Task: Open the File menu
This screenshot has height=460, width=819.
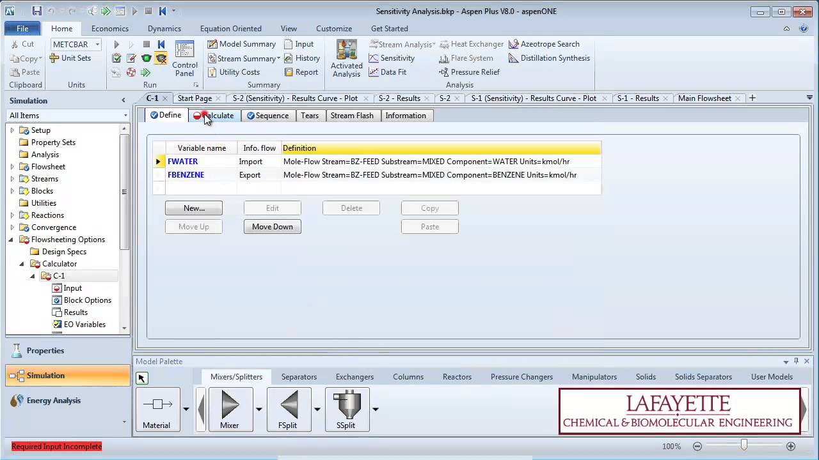Action: point(22,28)
